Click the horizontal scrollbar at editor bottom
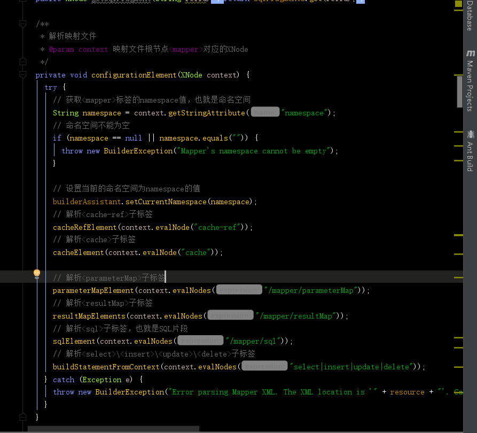The width and height of the screenshot is (477, 433). (113, 428)
